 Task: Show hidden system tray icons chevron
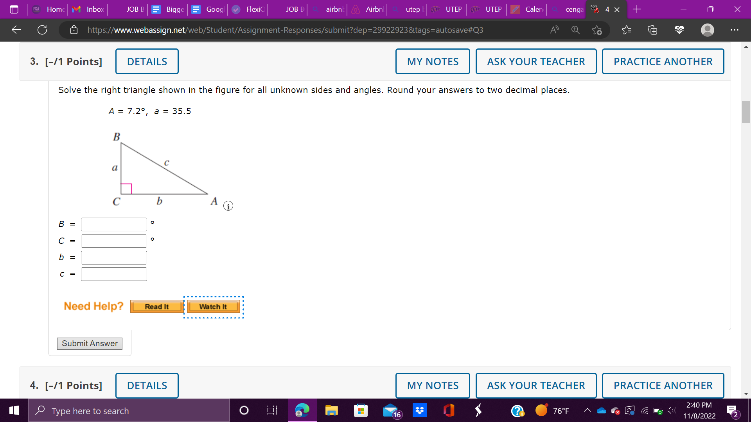[587, 410]
